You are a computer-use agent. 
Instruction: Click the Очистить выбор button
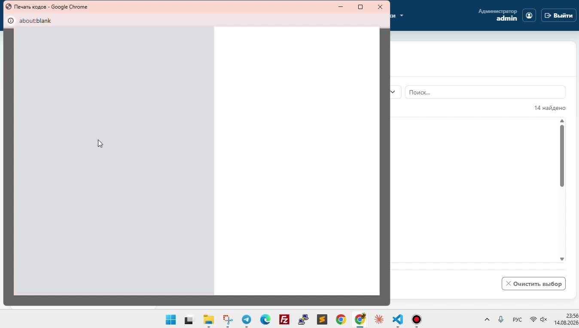click(x=533, y=284)
